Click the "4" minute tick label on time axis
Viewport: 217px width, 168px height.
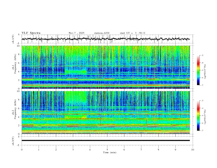90,150
